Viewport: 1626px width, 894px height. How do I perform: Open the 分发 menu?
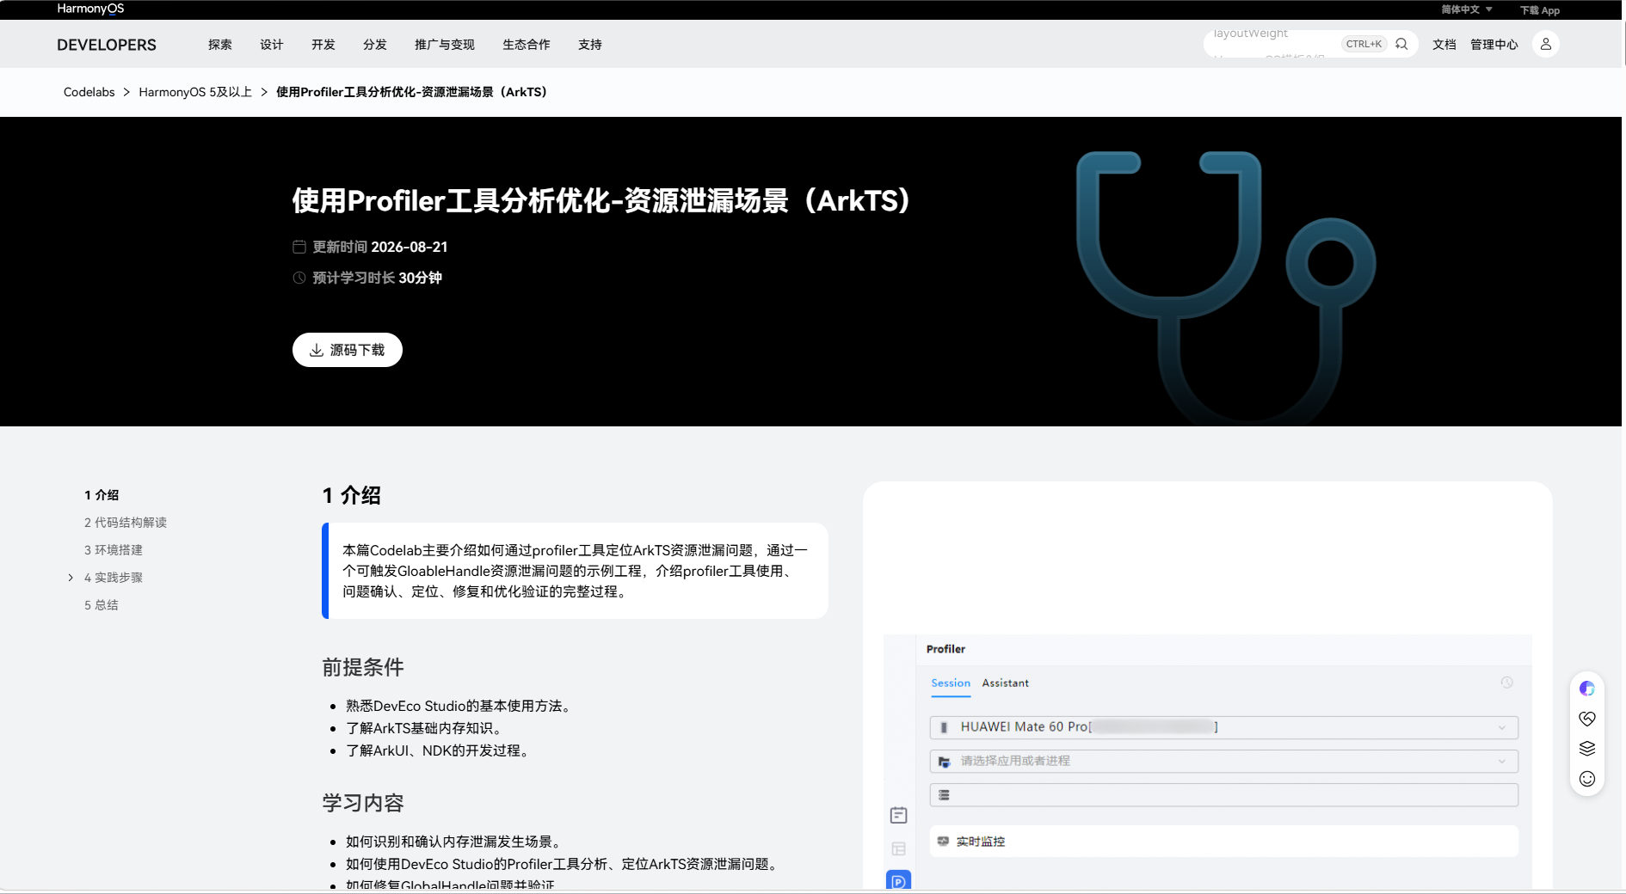[375, 45]
